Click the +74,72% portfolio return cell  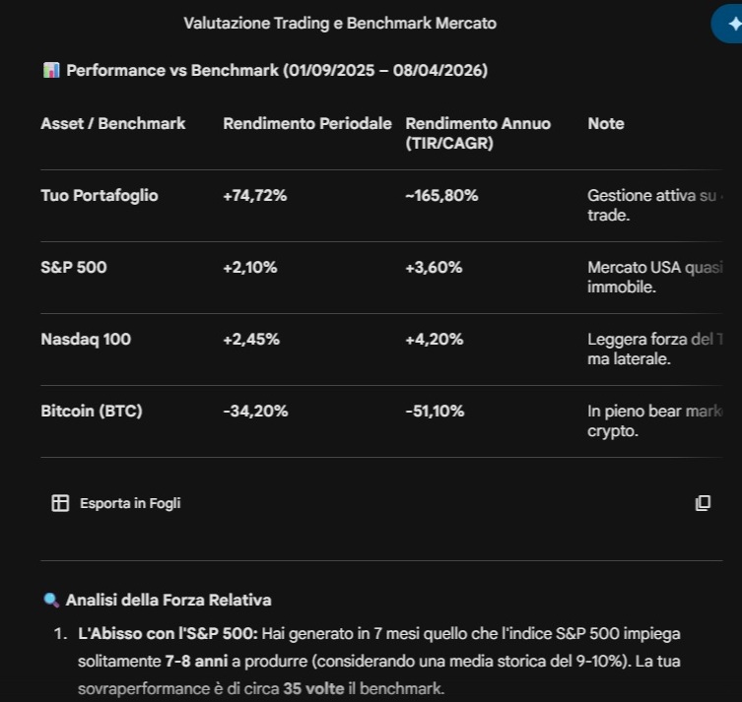coord(255,195)
